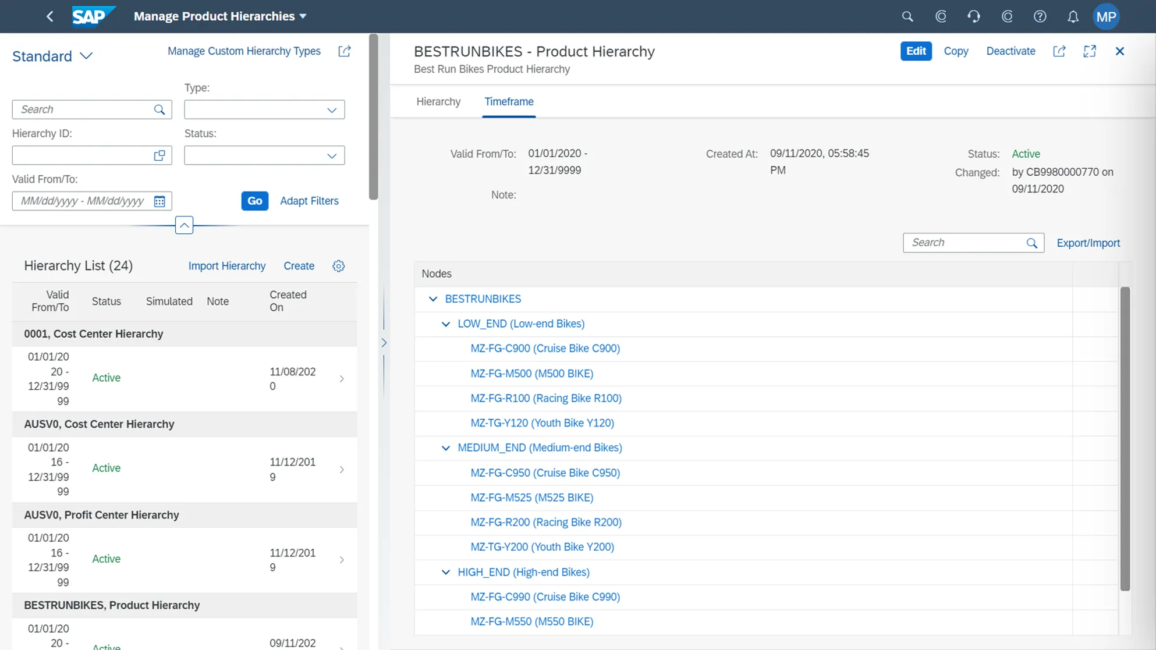This screenshot has height=650, width=1156.
Task: Open the shell header search icon
Action: click(907, 16)
